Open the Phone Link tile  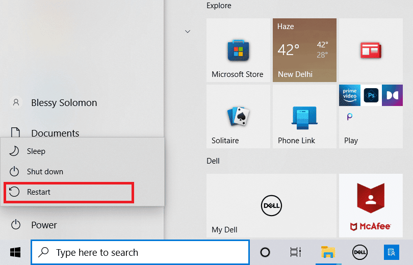coord(304,116)
